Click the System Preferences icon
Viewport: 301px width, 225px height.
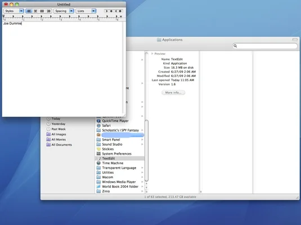[x=98, y=154]
